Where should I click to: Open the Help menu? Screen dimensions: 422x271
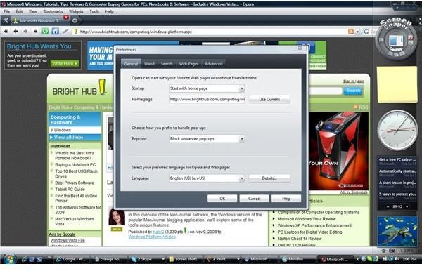109,11
